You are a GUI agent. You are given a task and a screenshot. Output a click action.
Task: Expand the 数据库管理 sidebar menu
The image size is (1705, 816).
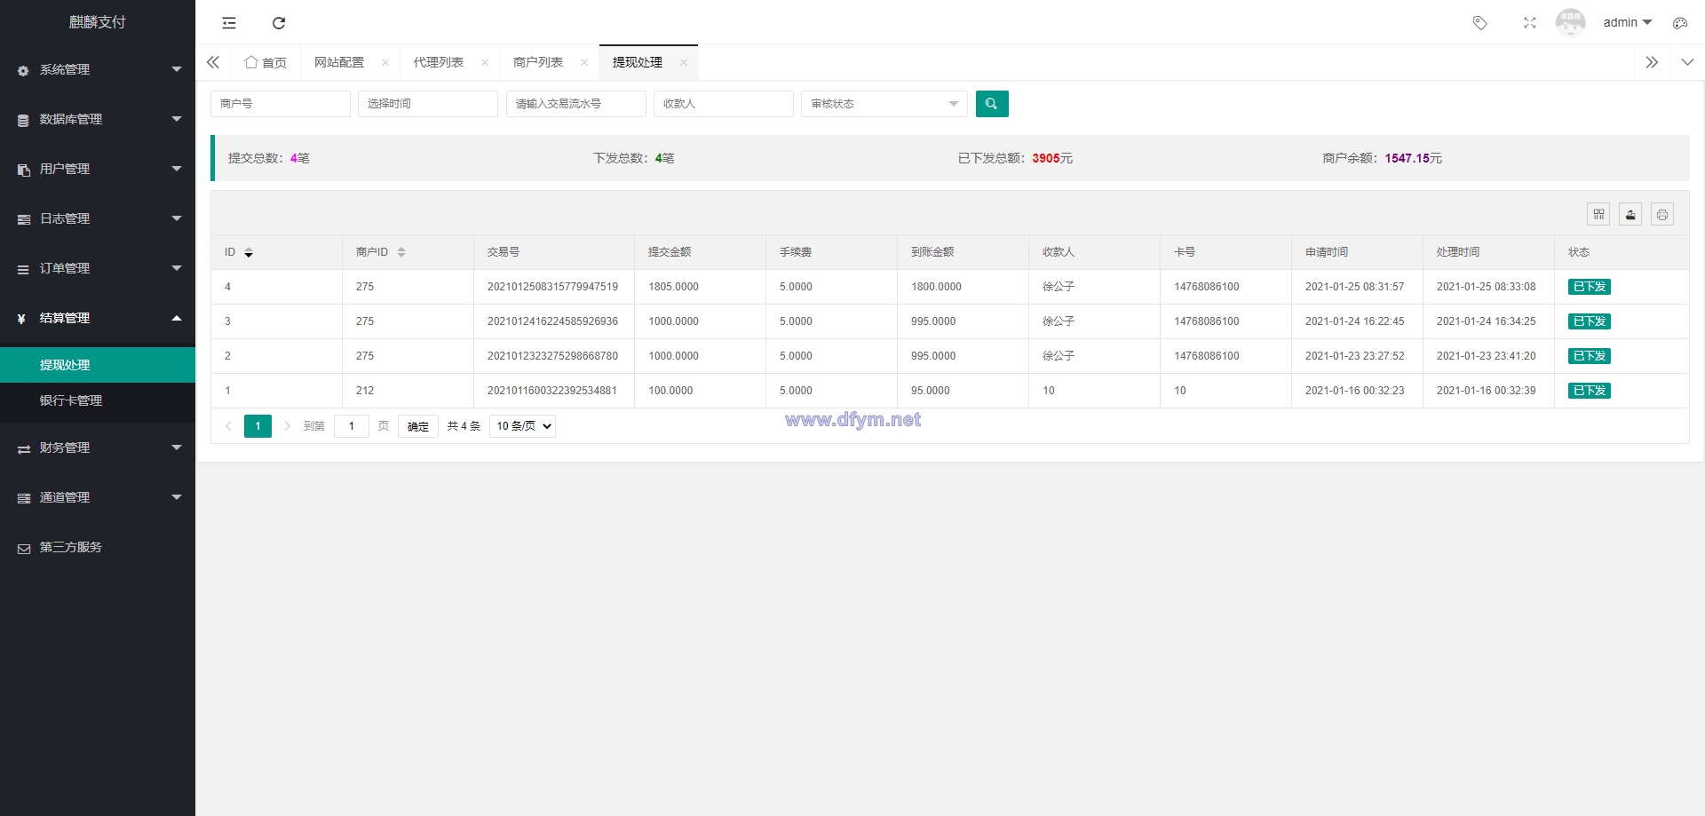98,119
